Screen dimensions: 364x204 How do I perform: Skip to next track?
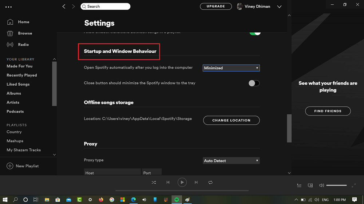click(x=196, y=183)
